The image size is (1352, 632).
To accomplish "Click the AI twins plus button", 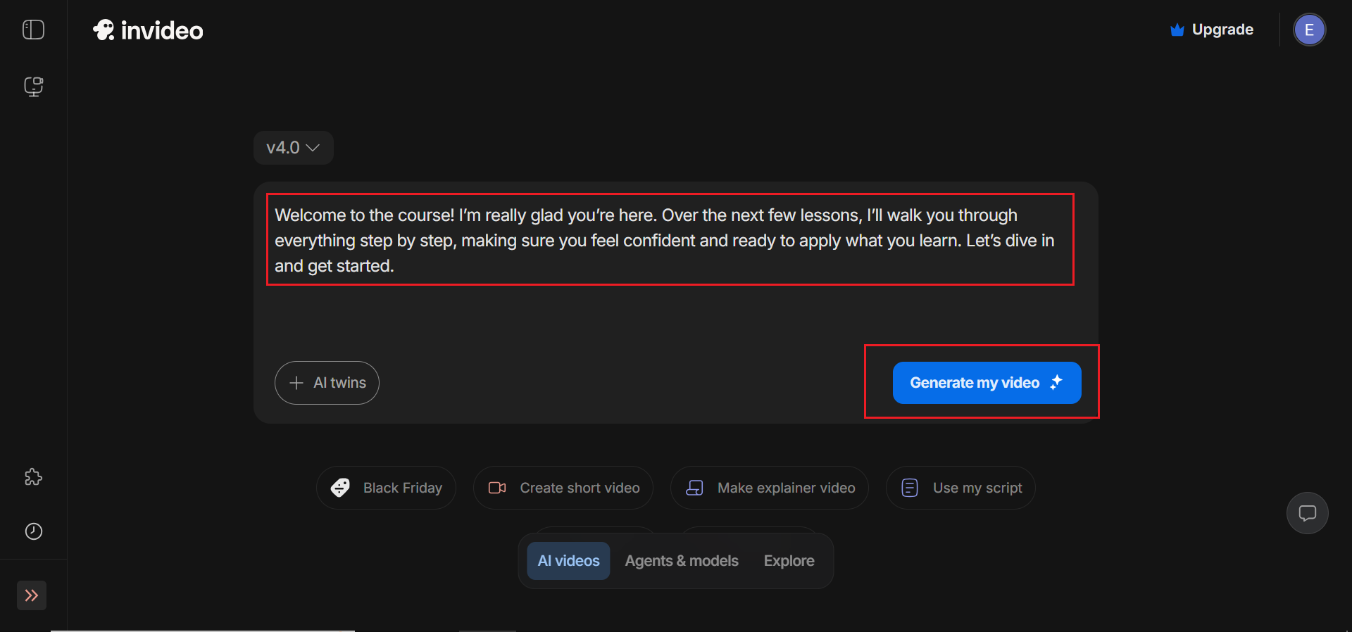I will 327,383.
